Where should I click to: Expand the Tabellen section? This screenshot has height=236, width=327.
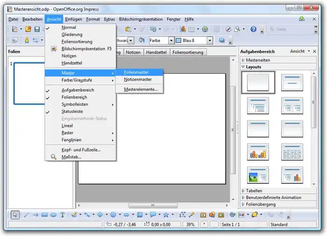(278, 191)
